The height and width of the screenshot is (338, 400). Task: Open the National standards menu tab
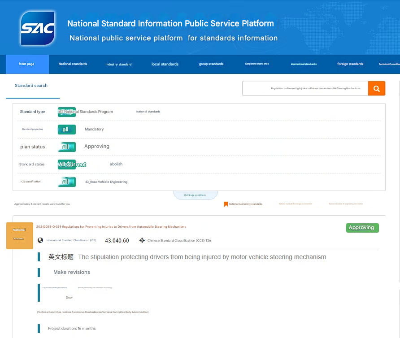(x=73, y=64)
